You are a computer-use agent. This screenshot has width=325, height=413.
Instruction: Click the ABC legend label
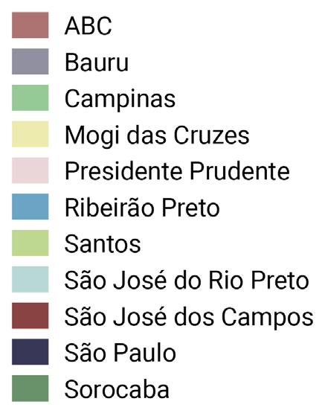click(89, 26)
